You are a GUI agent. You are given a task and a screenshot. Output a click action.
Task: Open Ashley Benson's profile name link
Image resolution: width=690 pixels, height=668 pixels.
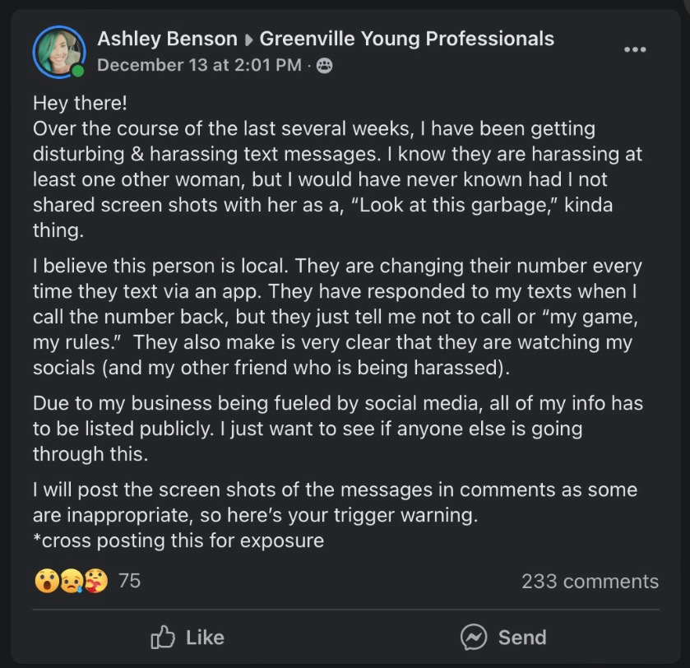coord(167,39)
